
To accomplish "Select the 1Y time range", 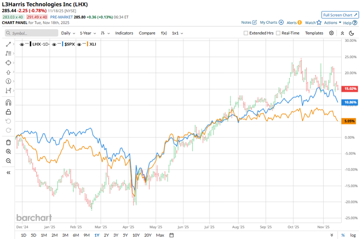I will [97, 235].
